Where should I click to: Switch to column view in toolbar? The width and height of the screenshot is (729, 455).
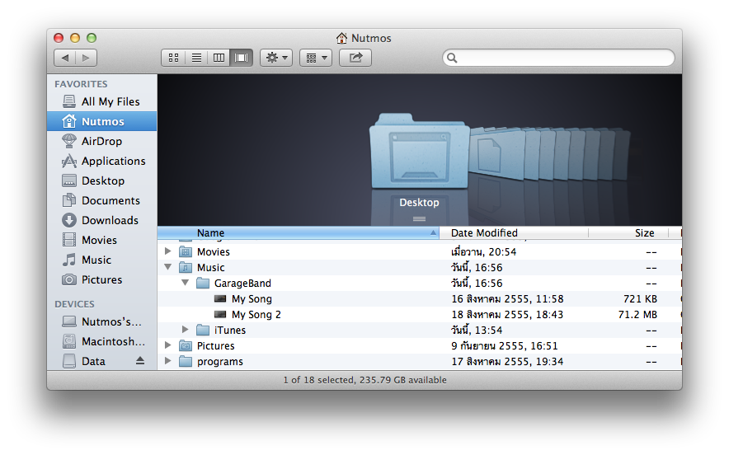219,58
